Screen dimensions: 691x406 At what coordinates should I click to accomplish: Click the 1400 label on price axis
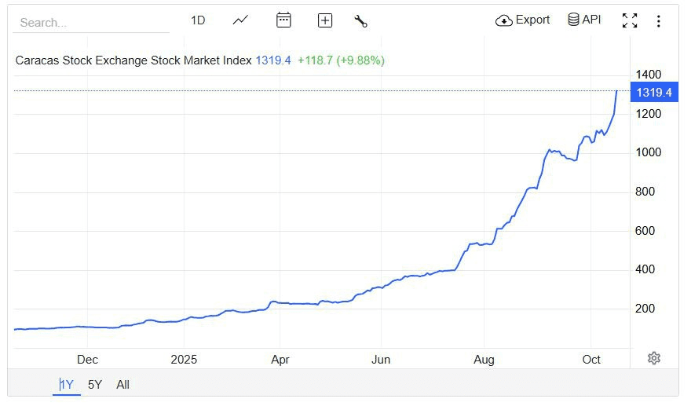(x=649, y=75)
